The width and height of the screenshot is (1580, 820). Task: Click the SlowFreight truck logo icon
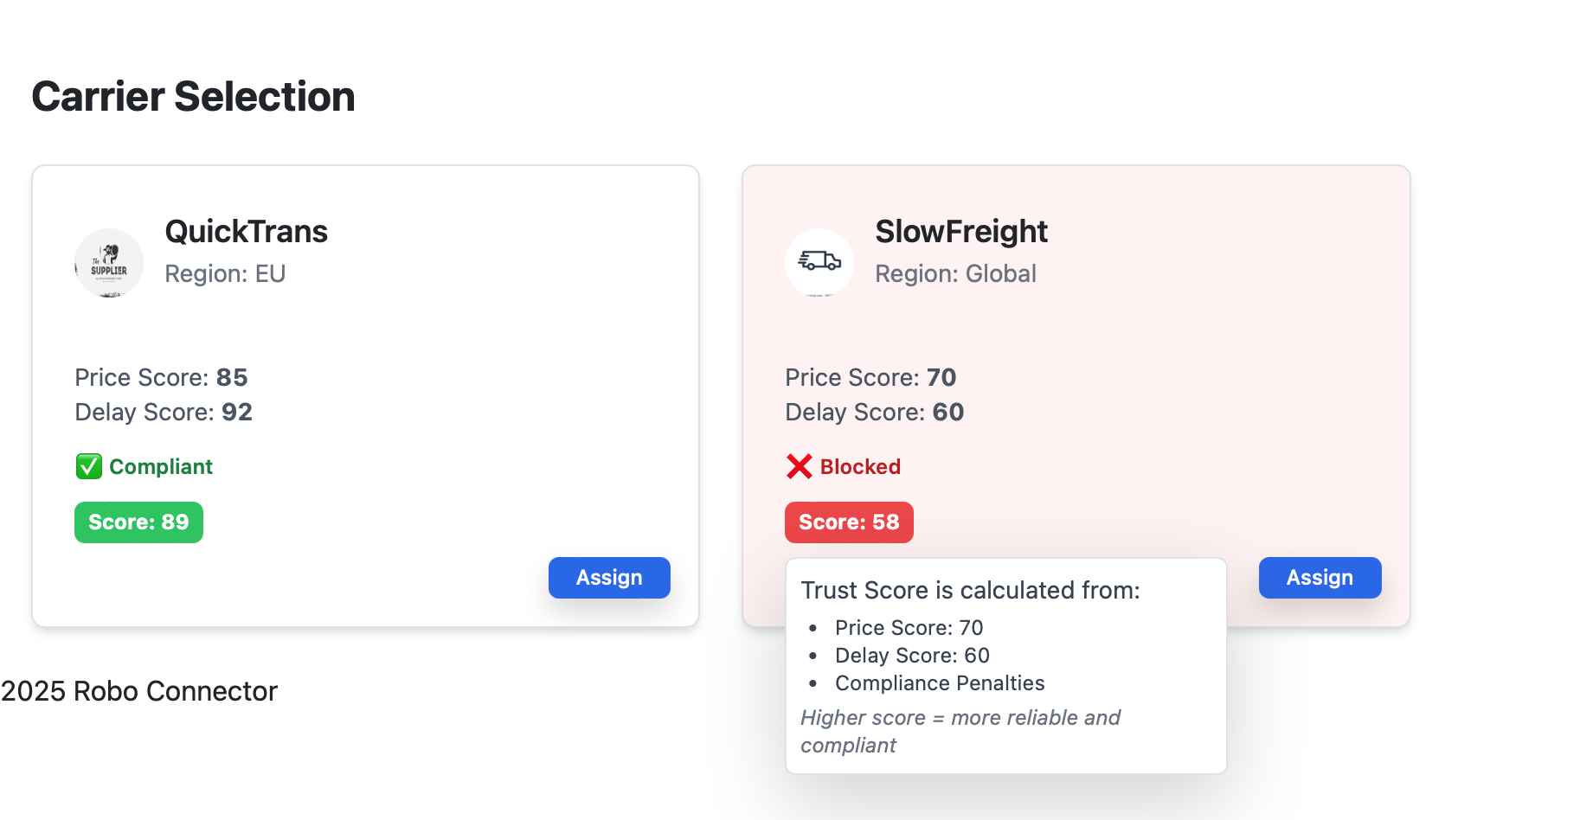[819, 263]
